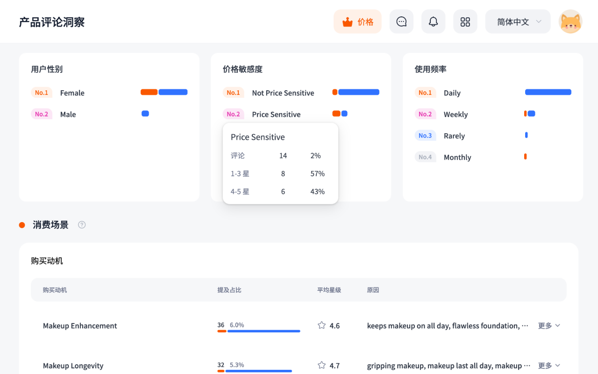
Task: Sort by the 平均星级 column header
Action: point(328,290)
